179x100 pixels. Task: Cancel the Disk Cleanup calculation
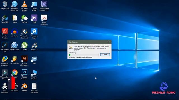[105, 55]
